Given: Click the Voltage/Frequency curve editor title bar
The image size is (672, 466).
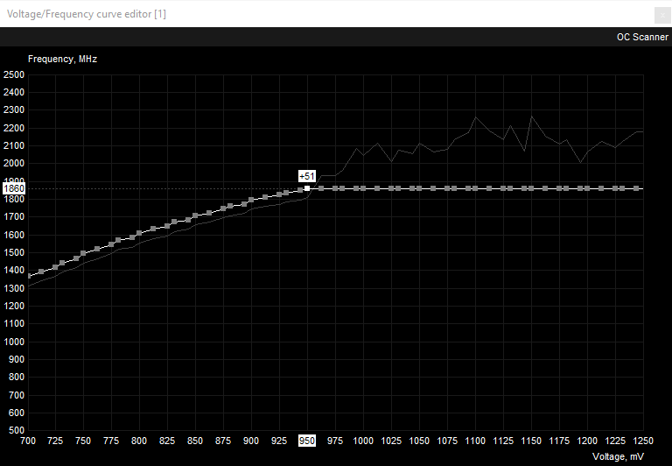Looking at the screenshot, I should [262, 14].
